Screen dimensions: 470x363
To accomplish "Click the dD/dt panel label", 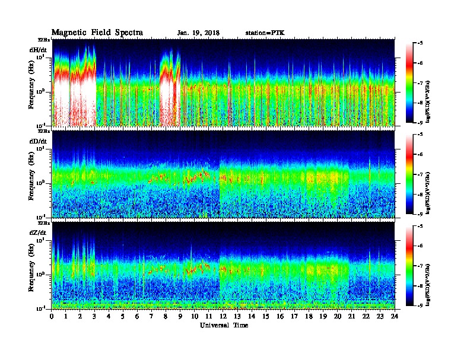I will coord(38,141).
